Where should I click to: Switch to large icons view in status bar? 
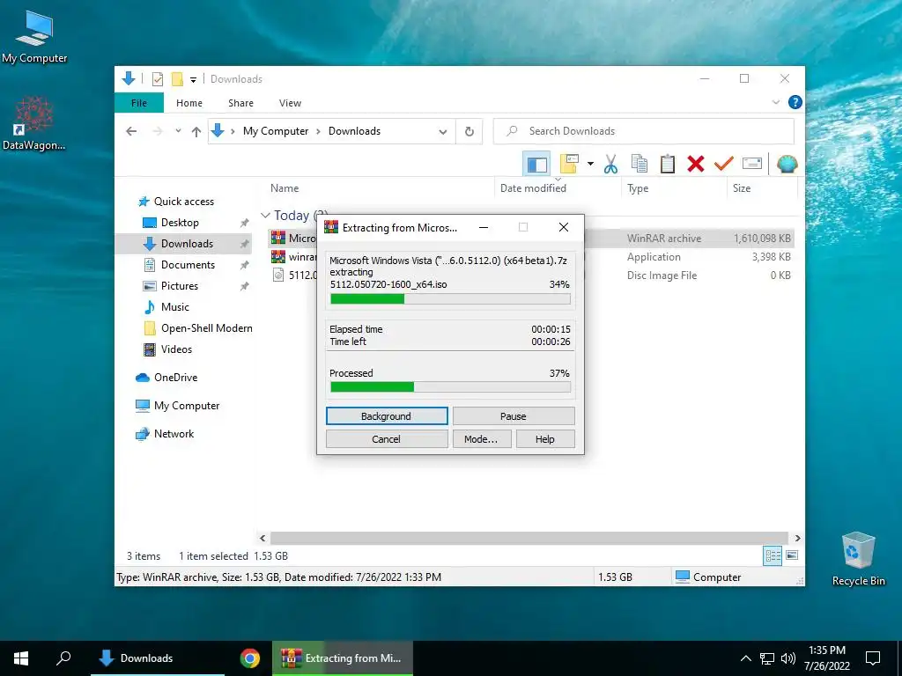pyautogui.click(x=792, y=556)
